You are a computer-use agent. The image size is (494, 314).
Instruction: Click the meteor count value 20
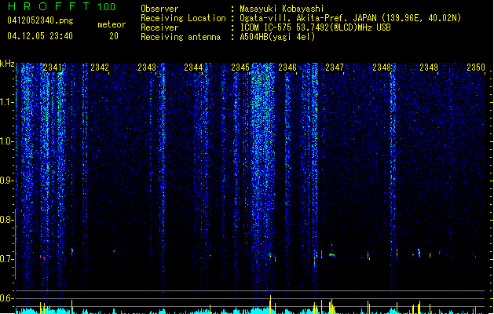pos(114,36)
